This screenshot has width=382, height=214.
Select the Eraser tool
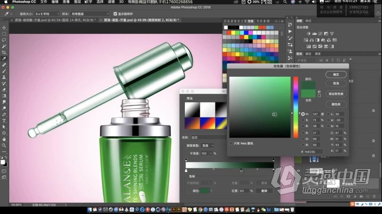[4, 90]
